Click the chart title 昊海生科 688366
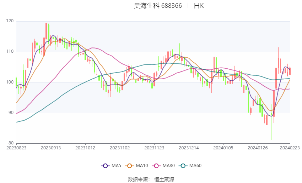The image size is (302, 183). [x=158, y=6]
